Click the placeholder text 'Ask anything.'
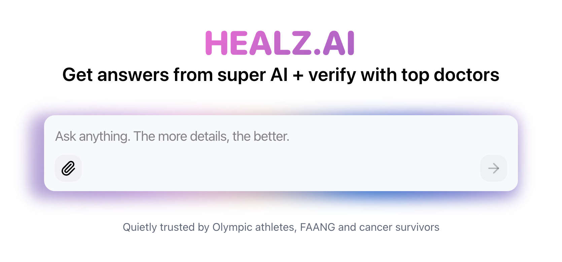The width and height of the screenshot is (562, 262). pos(93,137)
